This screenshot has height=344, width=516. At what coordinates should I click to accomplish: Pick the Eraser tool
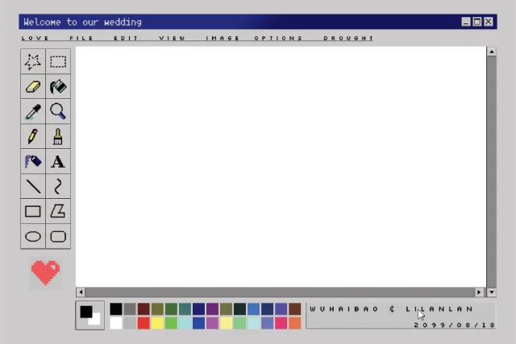pyautogui.click(x=33, y=86)
